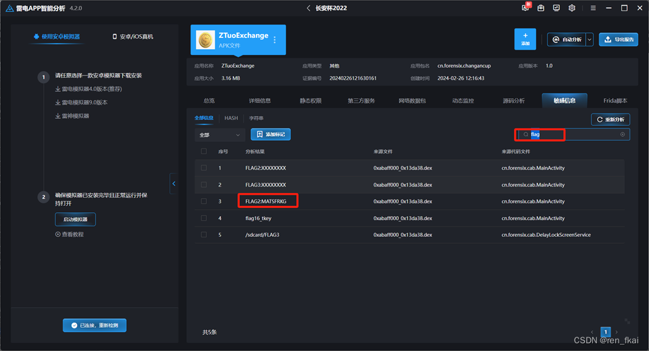The height and width of the screenshot is (351, 649).
Task: Select the 敏感信息 tab
Action: [564, 101]
